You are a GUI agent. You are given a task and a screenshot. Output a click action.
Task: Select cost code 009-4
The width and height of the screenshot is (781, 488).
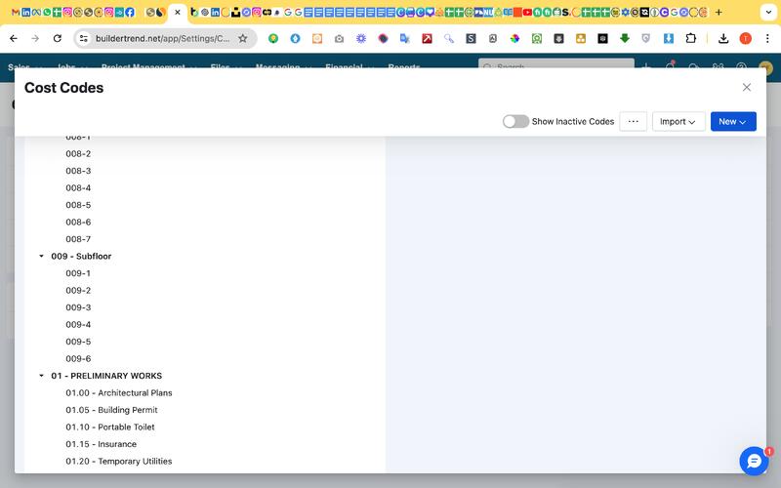click(78, 325)
